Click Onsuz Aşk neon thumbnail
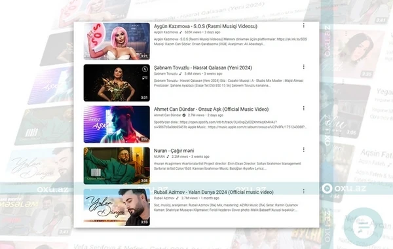Image resolution: width=393 pixels, height=249 pixels. click(x=117, y=125)
